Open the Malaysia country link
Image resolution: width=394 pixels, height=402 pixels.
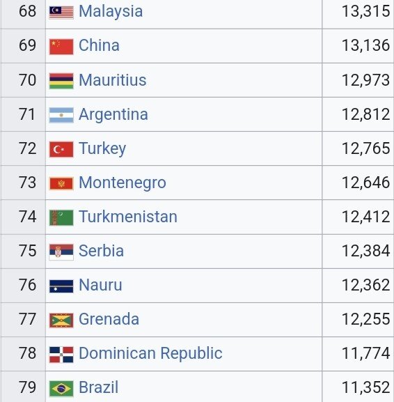point(111,11)
